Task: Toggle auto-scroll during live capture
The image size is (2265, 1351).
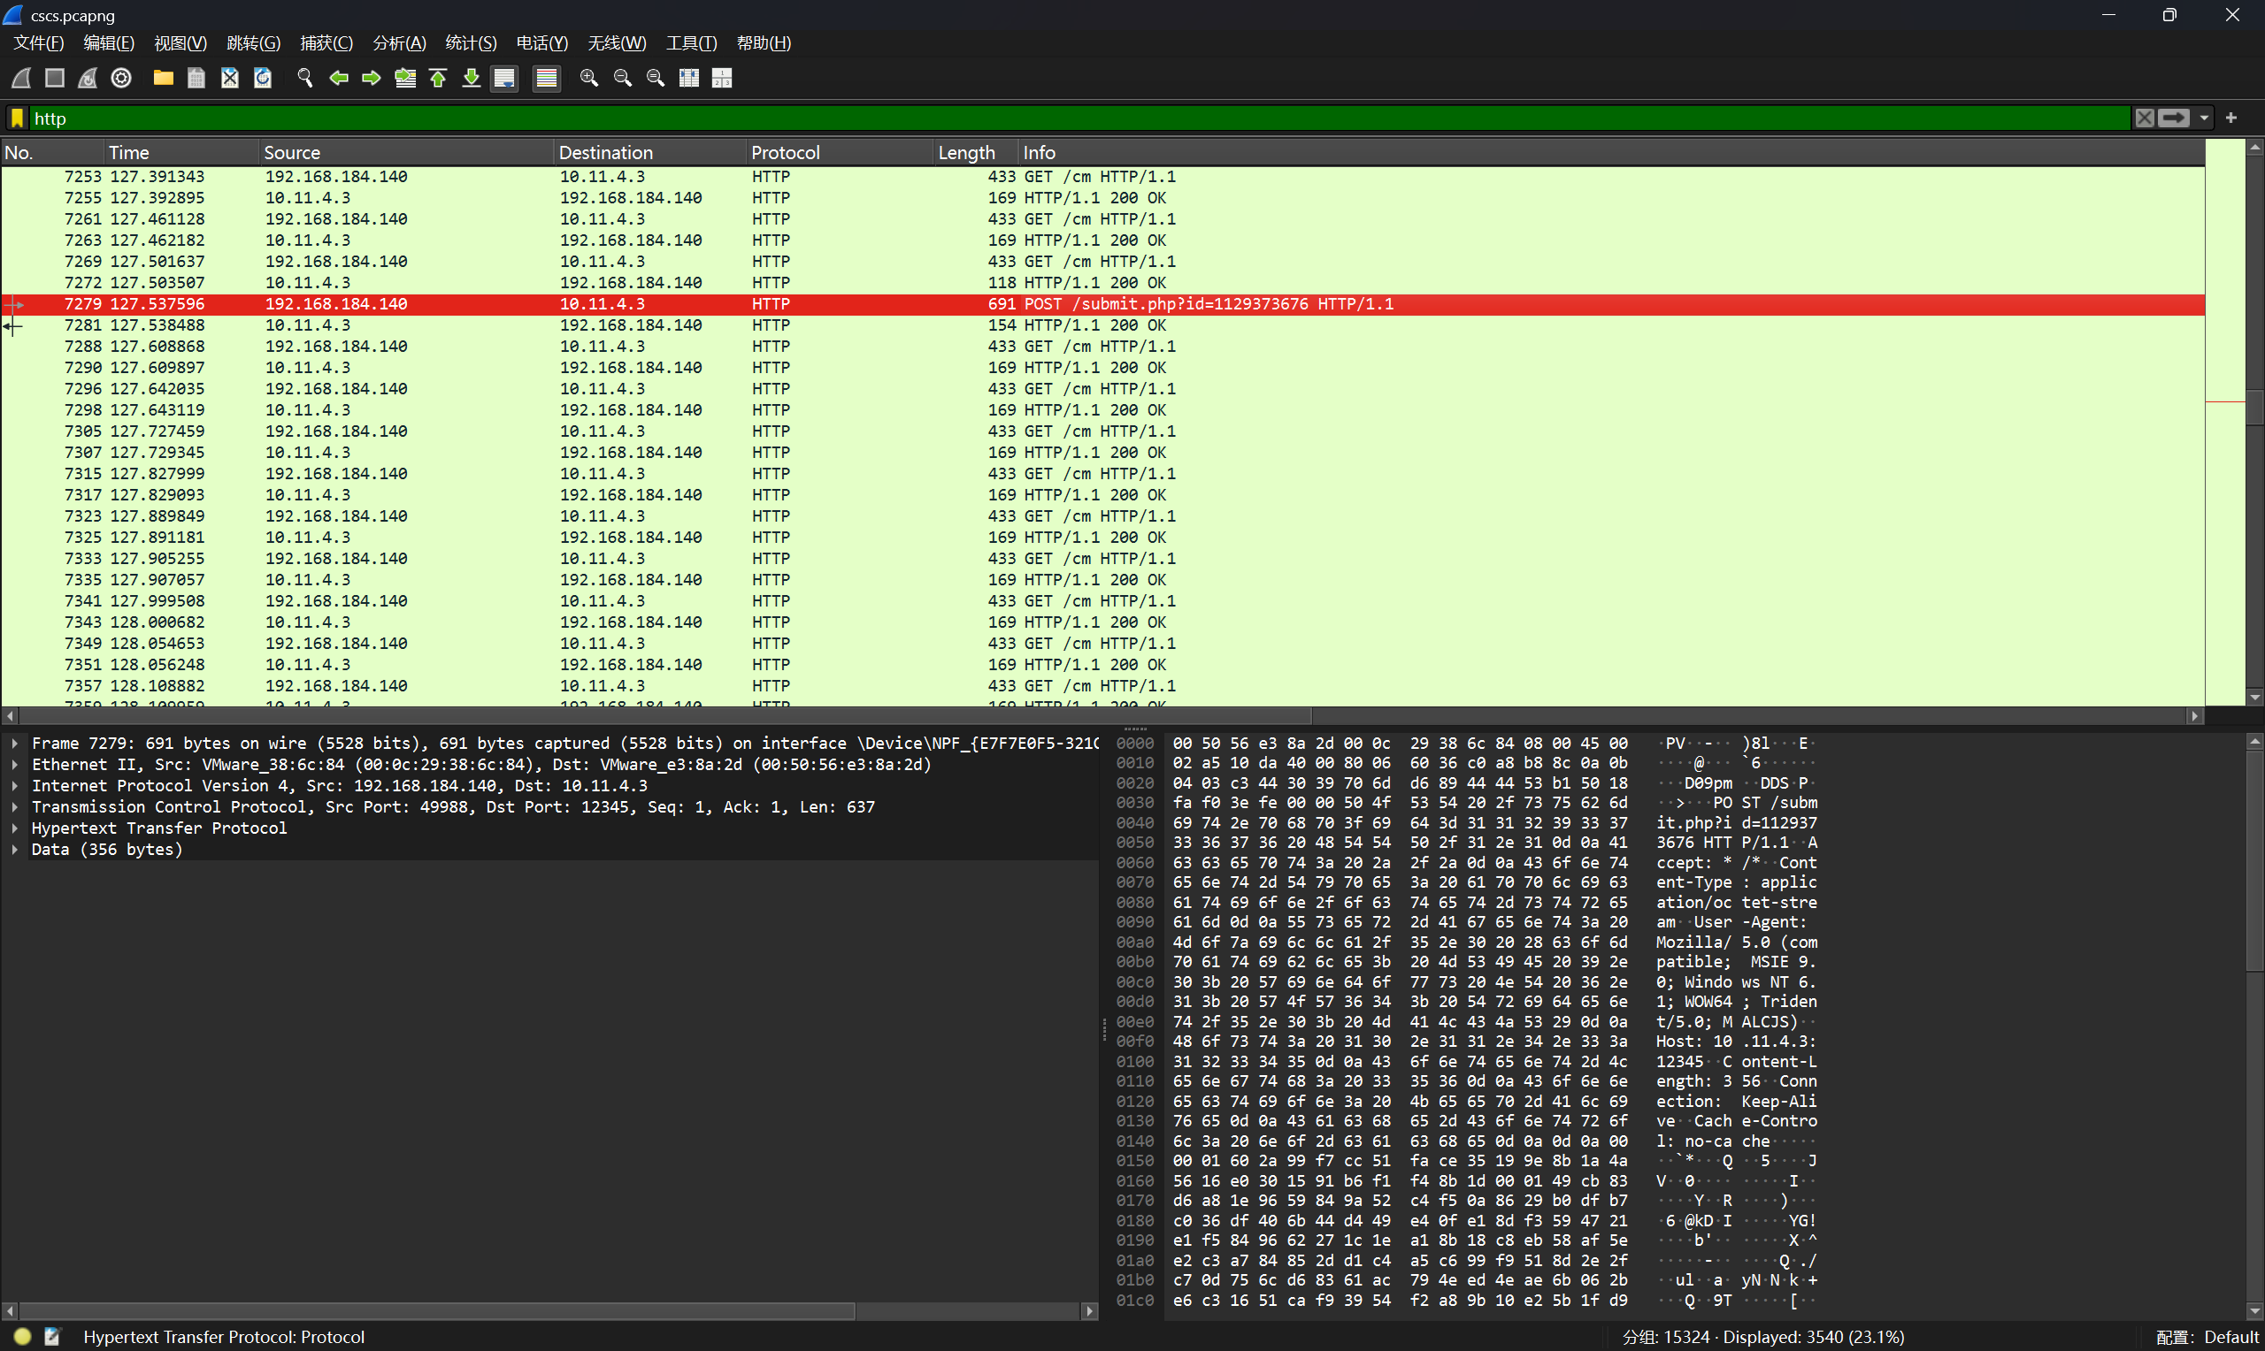Action: (x=504, y=79)
